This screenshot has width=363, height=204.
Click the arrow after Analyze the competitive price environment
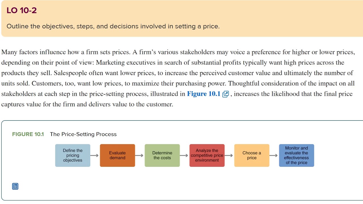229,156
